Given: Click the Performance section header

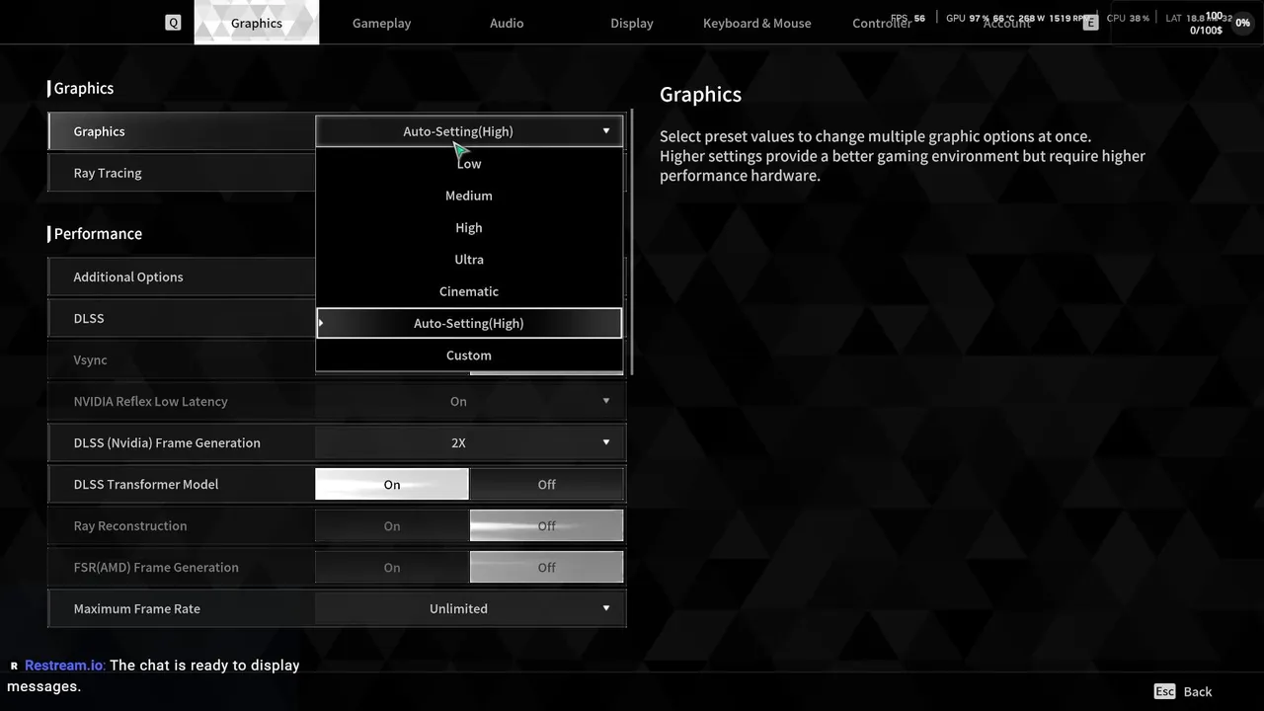Looking at the screenshot, I should point(98,234).
